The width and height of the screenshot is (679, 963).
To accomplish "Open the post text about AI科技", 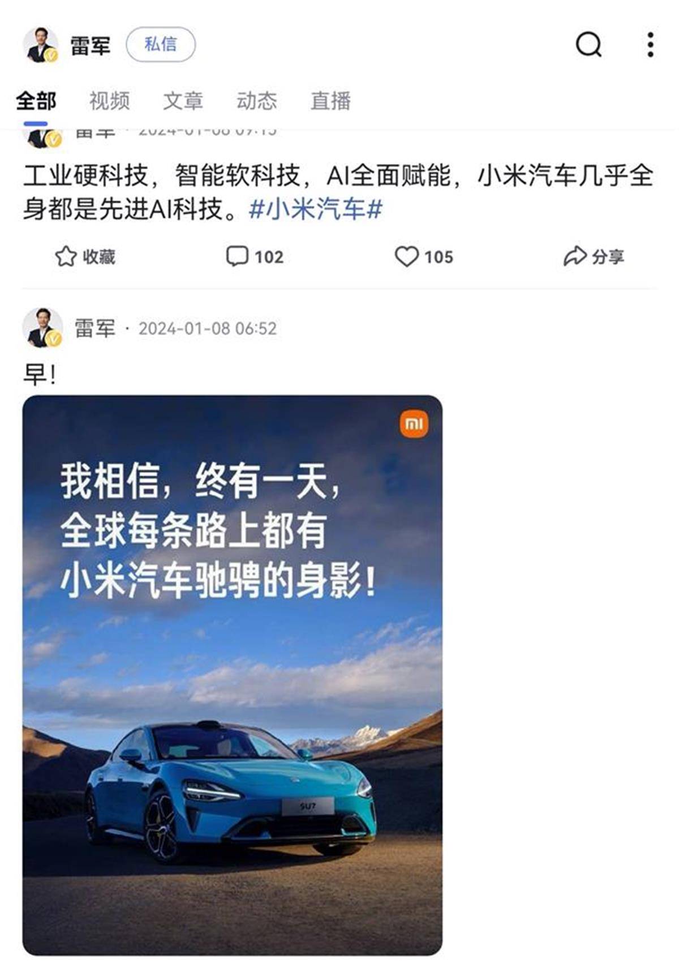I will 338,192.
